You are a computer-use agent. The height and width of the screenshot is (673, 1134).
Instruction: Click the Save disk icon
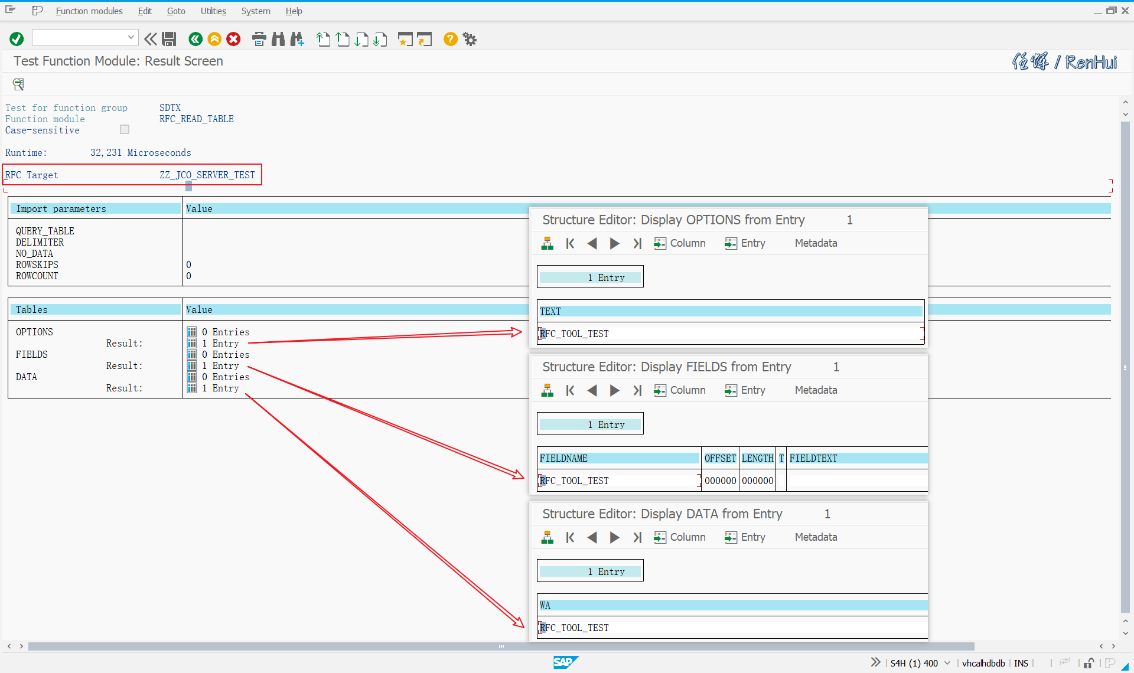pos(169,39)
